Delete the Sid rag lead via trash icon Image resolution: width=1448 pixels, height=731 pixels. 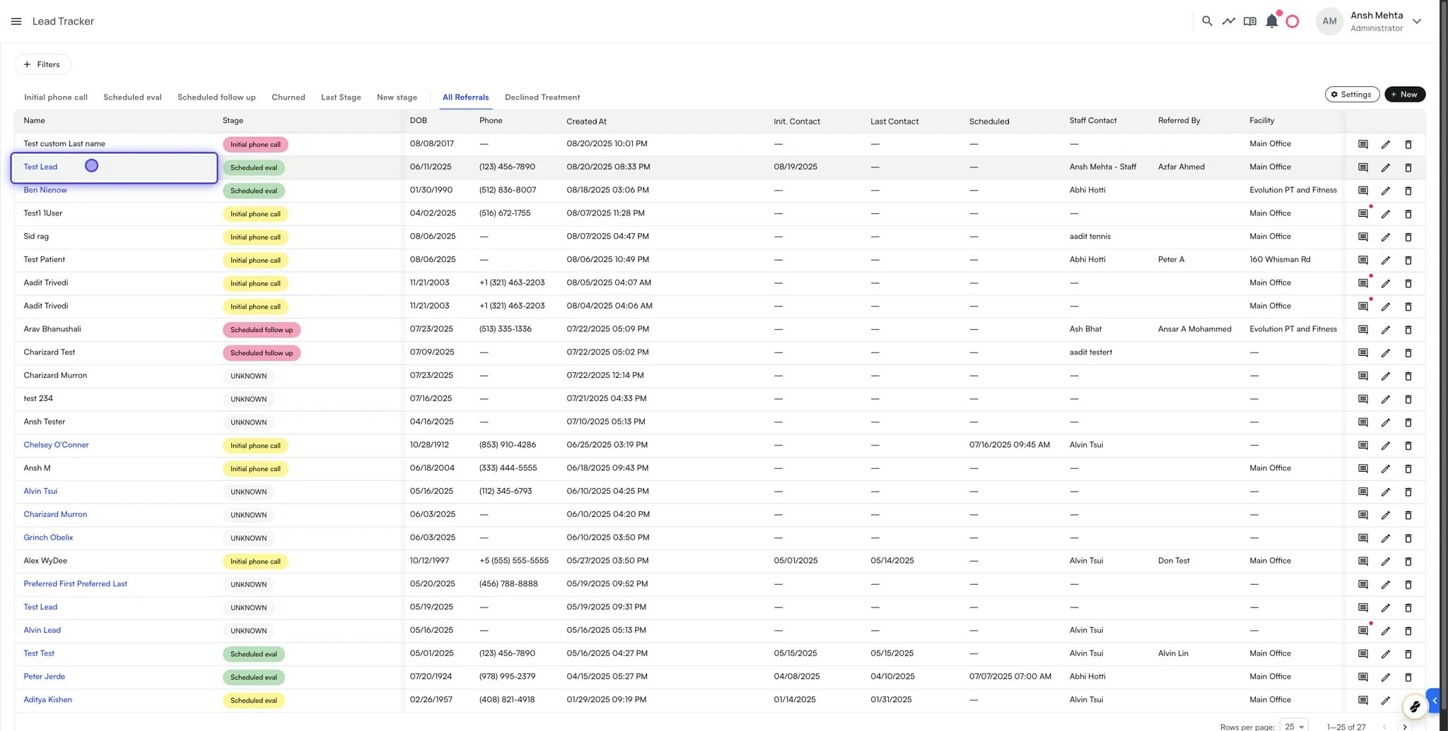click(1408, 237)
